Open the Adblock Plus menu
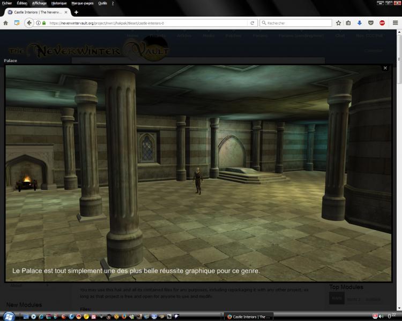The width and height of the screenshot is (402, 321). [382, 23]
